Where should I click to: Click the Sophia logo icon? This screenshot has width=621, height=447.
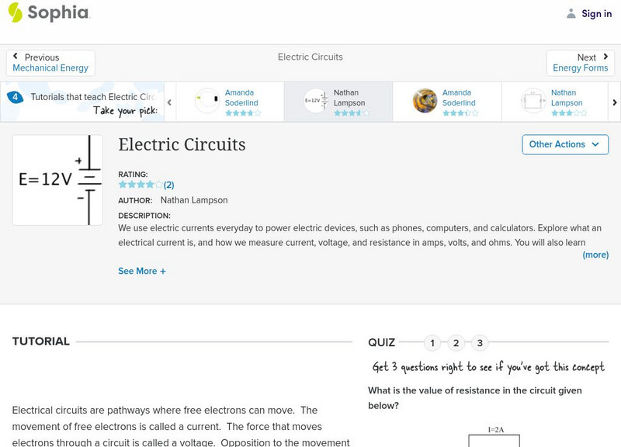(x=16, y=12)
